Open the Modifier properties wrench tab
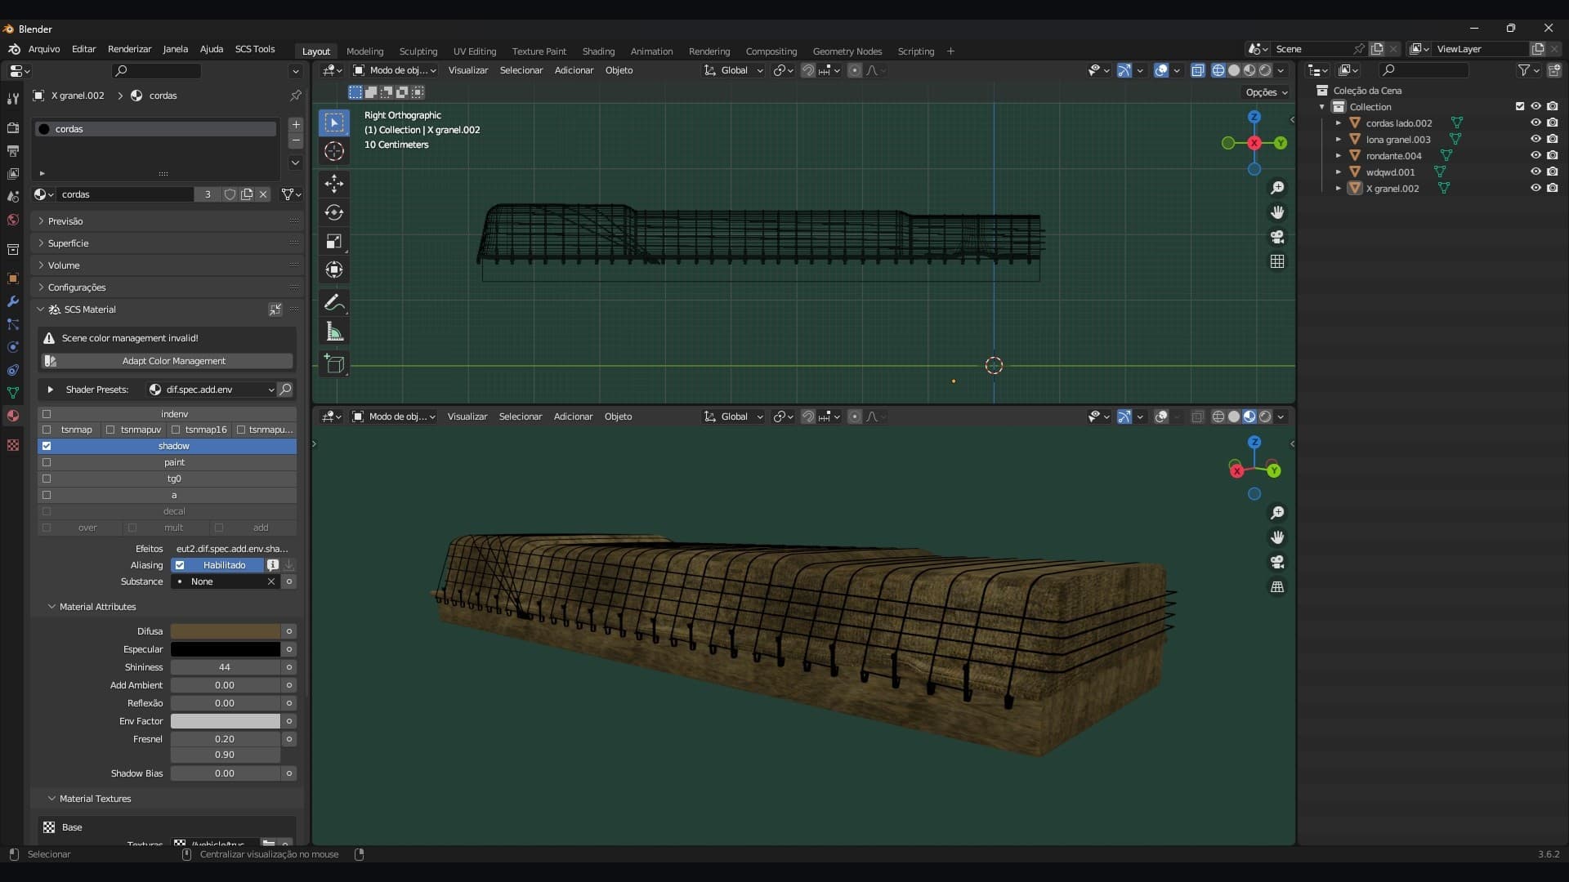Screen dimensions: 1569x882 point(12,301)
